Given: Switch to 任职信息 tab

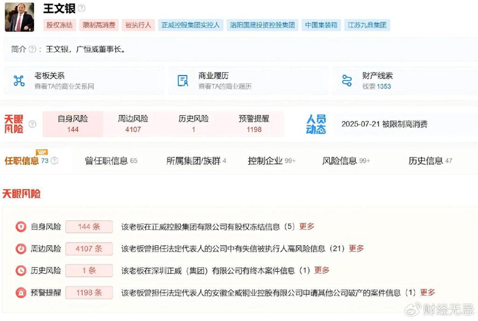Looking at the screenshot, I should tap(21, 161).
